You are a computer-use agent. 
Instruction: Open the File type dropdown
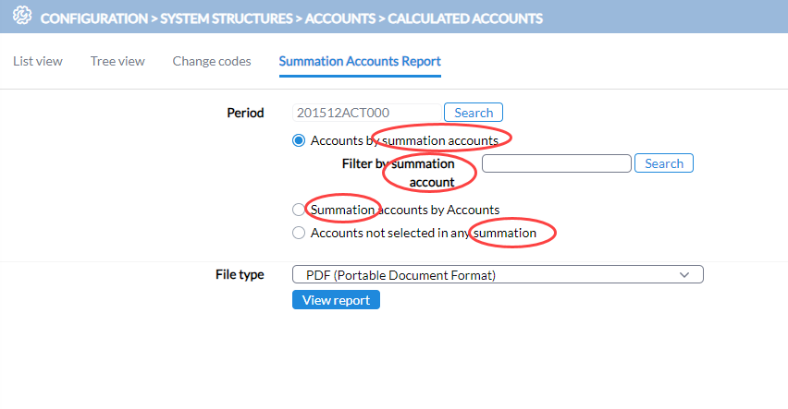(x=498, y=274)
